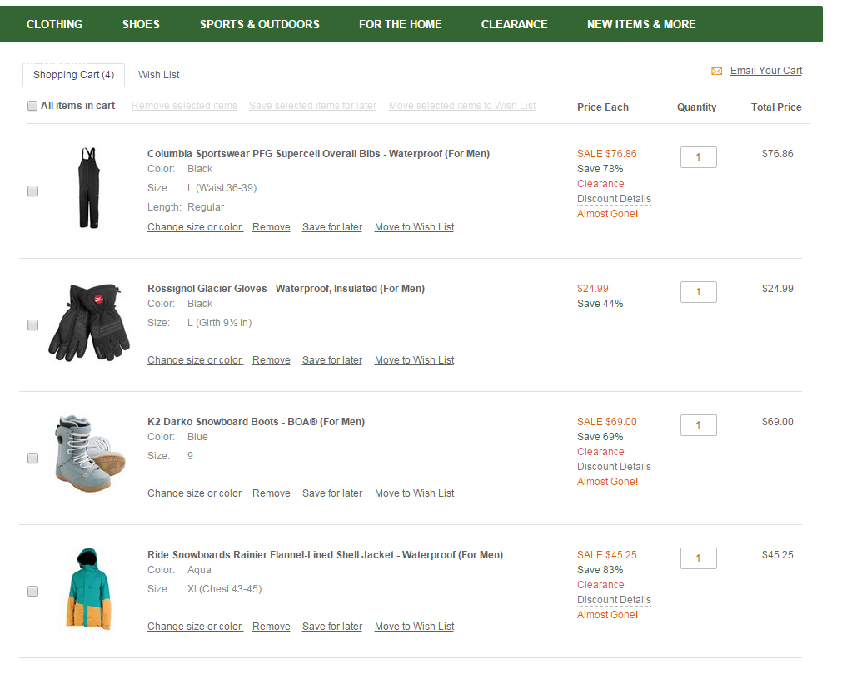Click the quantity field for Ride Jacket
This screenshot has width=857, height=684.
pos(699,558)
